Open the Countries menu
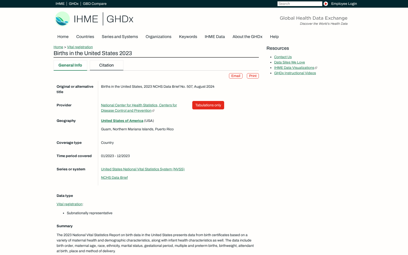Image resolution: width=408 pixels, height=255 pixels. 85,37
